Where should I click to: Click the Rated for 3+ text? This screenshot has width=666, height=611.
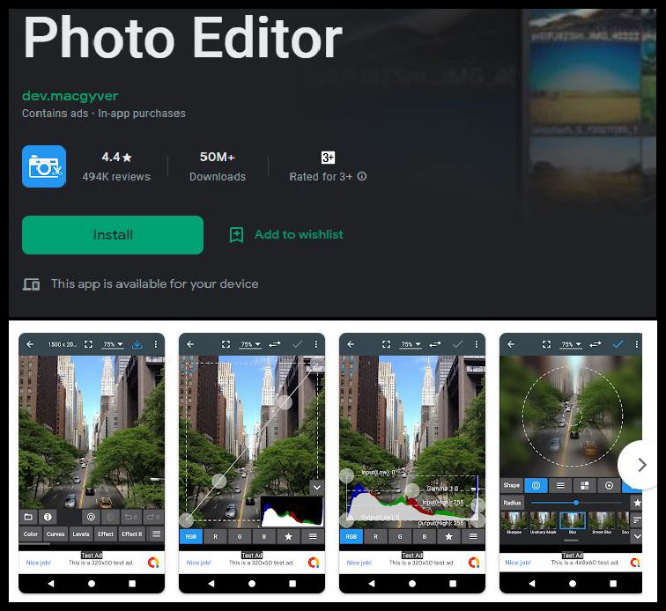tap(321, 177)
